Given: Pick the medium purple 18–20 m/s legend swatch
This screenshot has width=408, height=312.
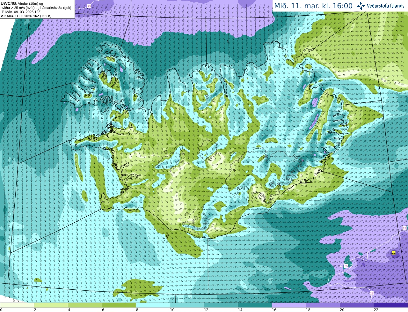Looking at the screenshot, I should [x=323, y=305].
